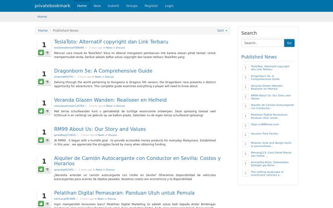Open author janecahg002401 profile

pos(64,170)
